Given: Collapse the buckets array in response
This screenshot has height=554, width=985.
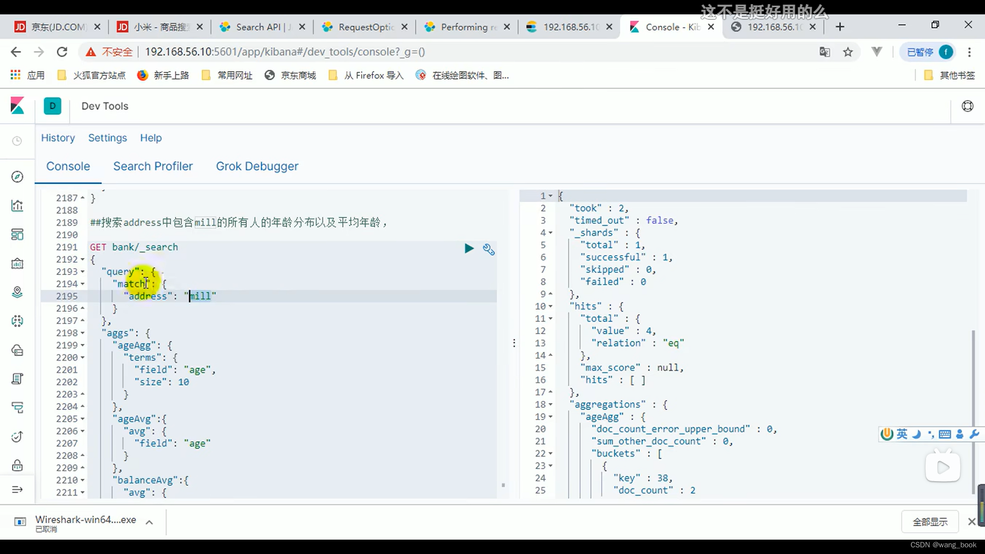Looking at the screenshot, I should pyautogui.click(x=550, y=453).
